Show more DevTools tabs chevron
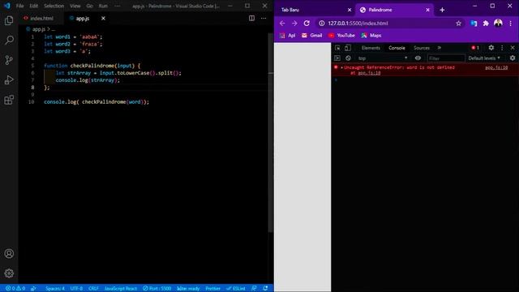Image resolution: width=519 pixels, height=292 pixels. [x=440, y=48]
